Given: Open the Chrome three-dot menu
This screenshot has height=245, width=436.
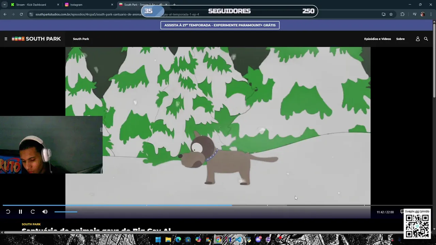Looking at the screenshot, I should [431, 14].
